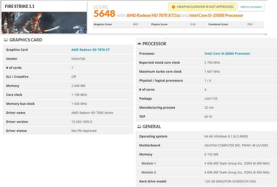The image size is (277, 187).
Task: Click the Module 1 label
Action: click(149, 164)
